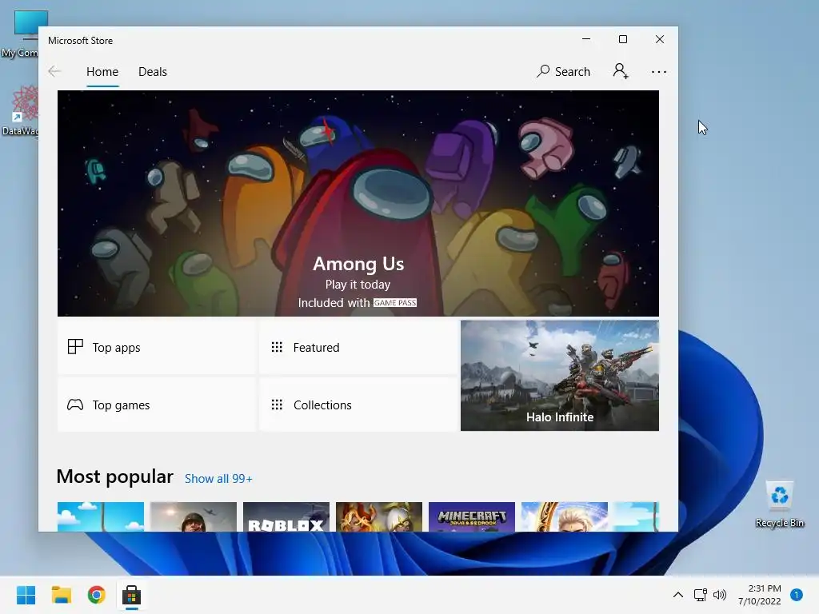Open the Roblox game thumbnail
Screen dimensions: 819x614
point(286,517)
